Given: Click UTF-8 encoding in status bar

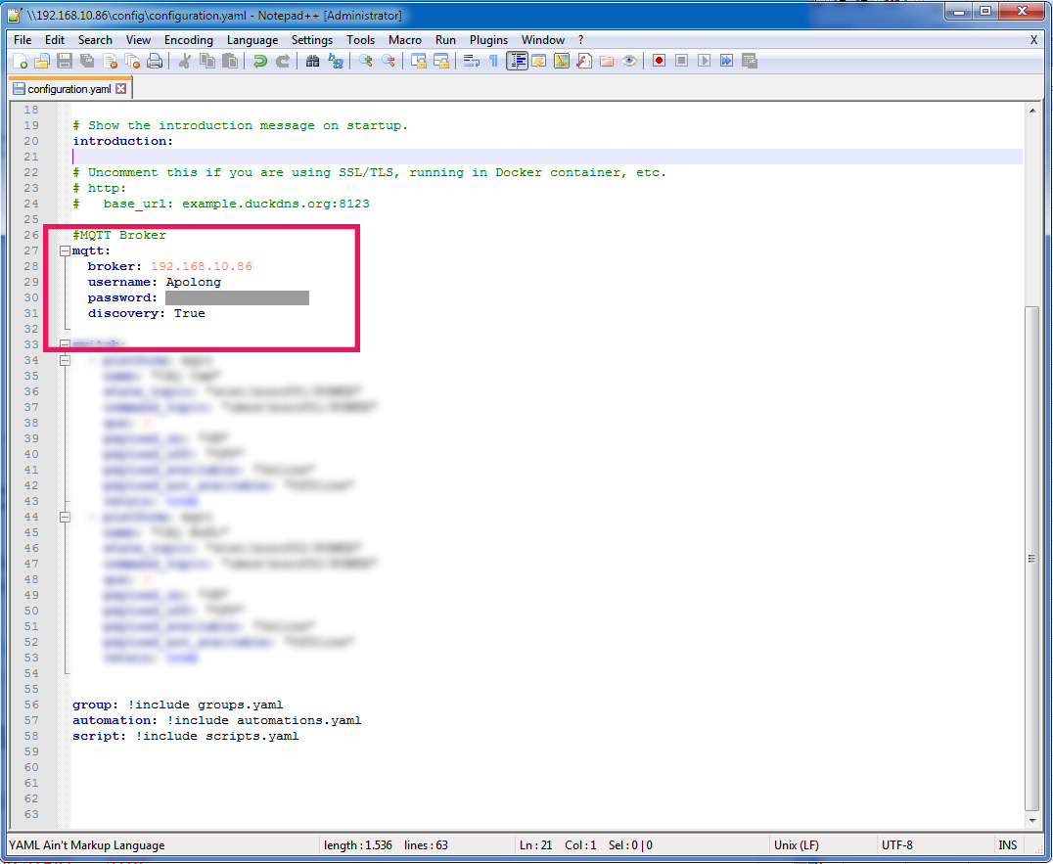Looking at the screenshot, I should [896, 845].
